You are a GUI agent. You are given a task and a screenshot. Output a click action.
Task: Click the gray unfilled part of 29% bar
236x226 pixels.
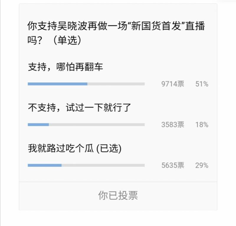[x=103, y=165]
